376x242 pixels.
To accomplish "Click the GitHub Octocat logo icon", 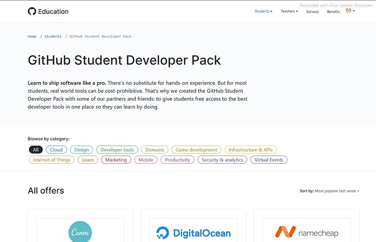I will point(32,11).
